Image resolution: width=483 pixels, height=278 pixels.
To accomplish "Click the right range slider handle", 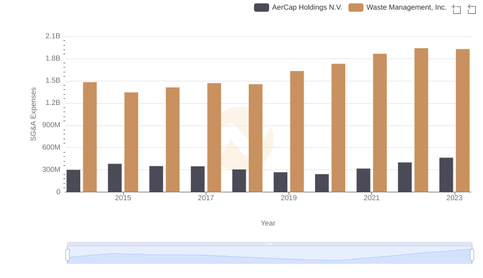I will coord(472,254).
